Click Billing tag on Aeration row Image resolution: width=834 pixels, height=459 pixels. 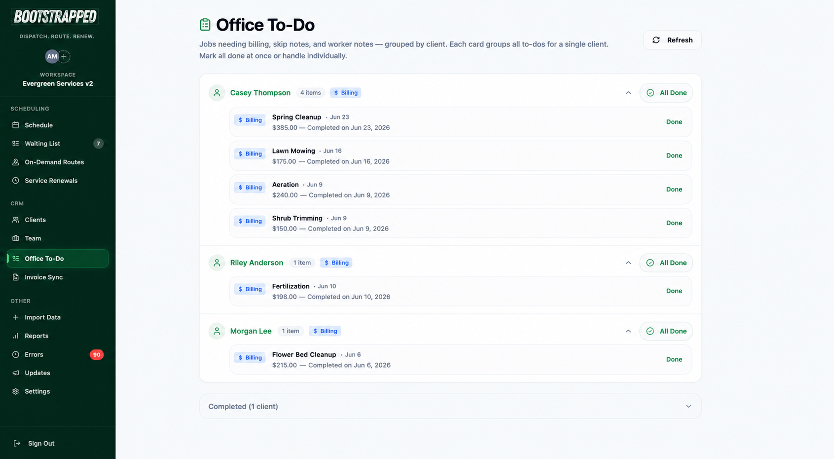(250, 188)
